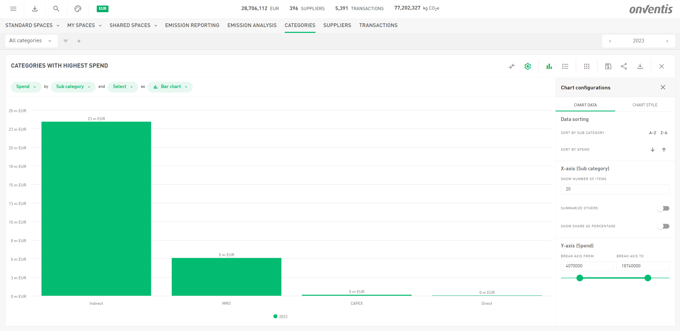
Task: Toggle Show Share As Percentage
Action: coord(663,226)
